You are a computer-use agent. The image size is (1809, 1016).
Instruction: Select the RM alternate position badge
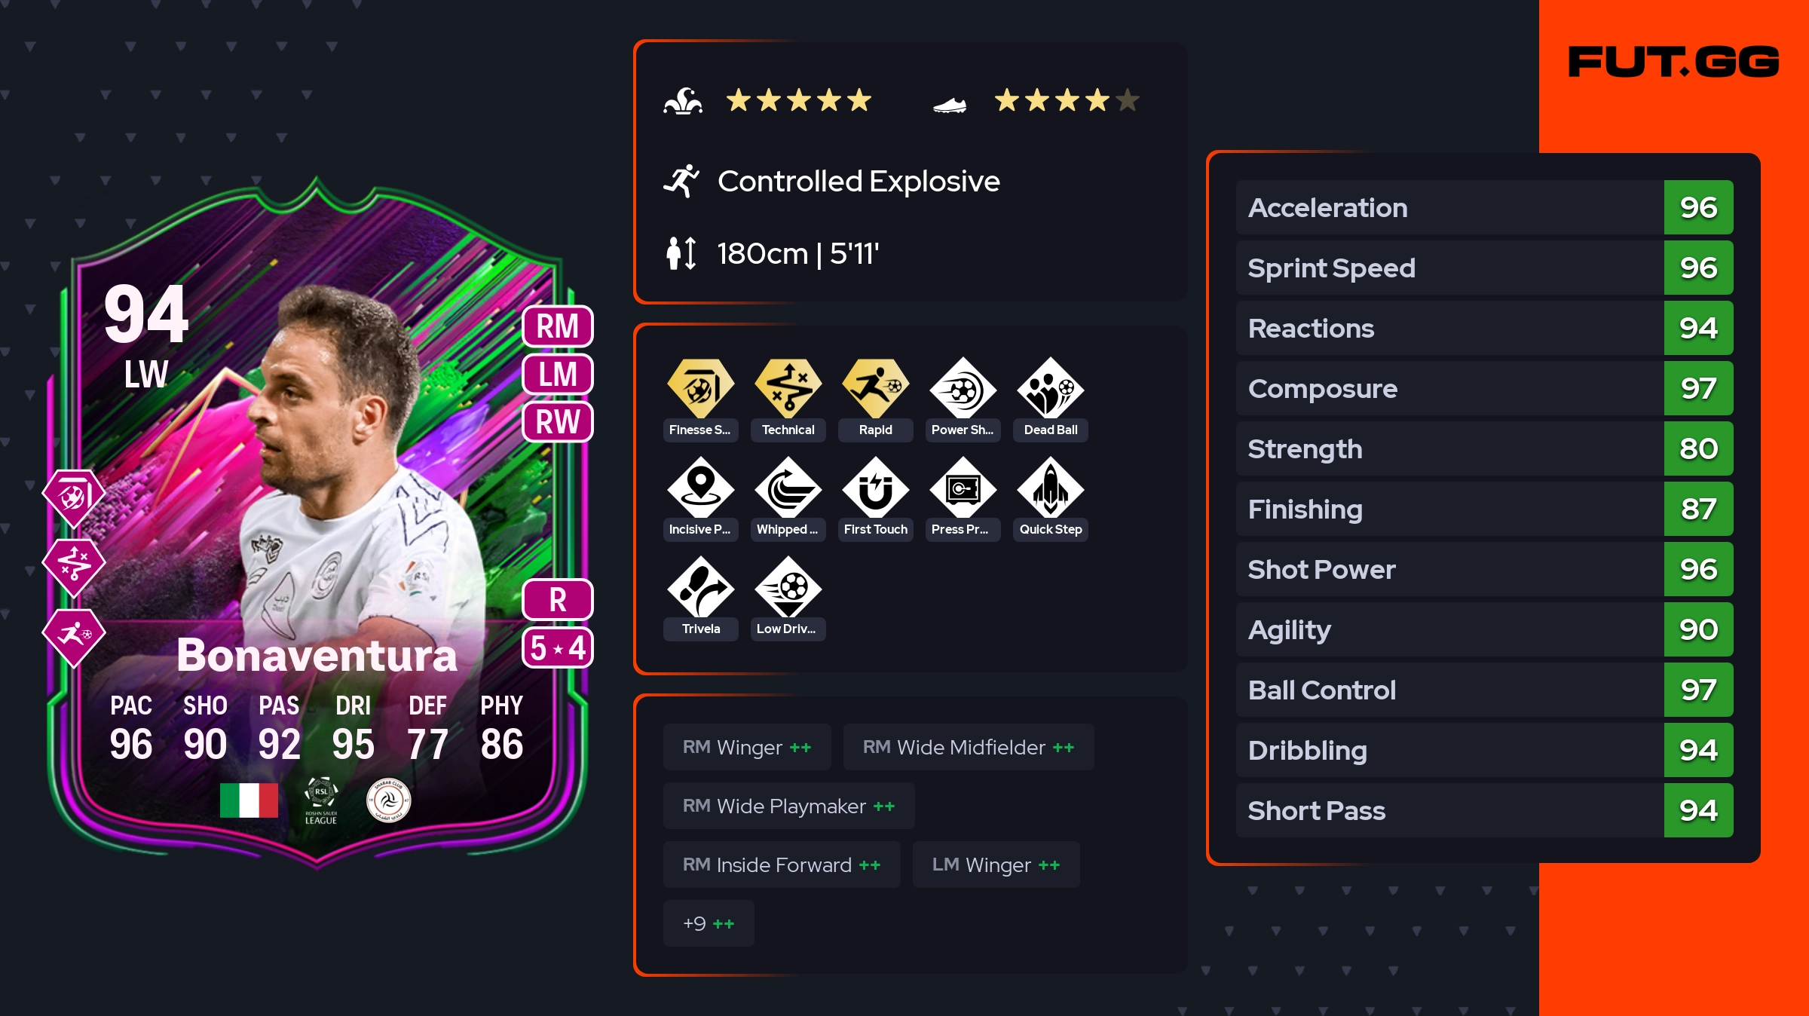558,326
